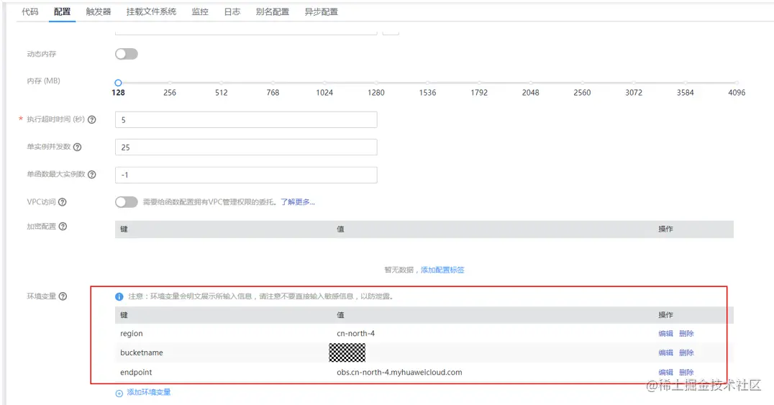774x405 pixels.
Task: Click the plus icon for 添加环境变量
Action: [119, 393]
